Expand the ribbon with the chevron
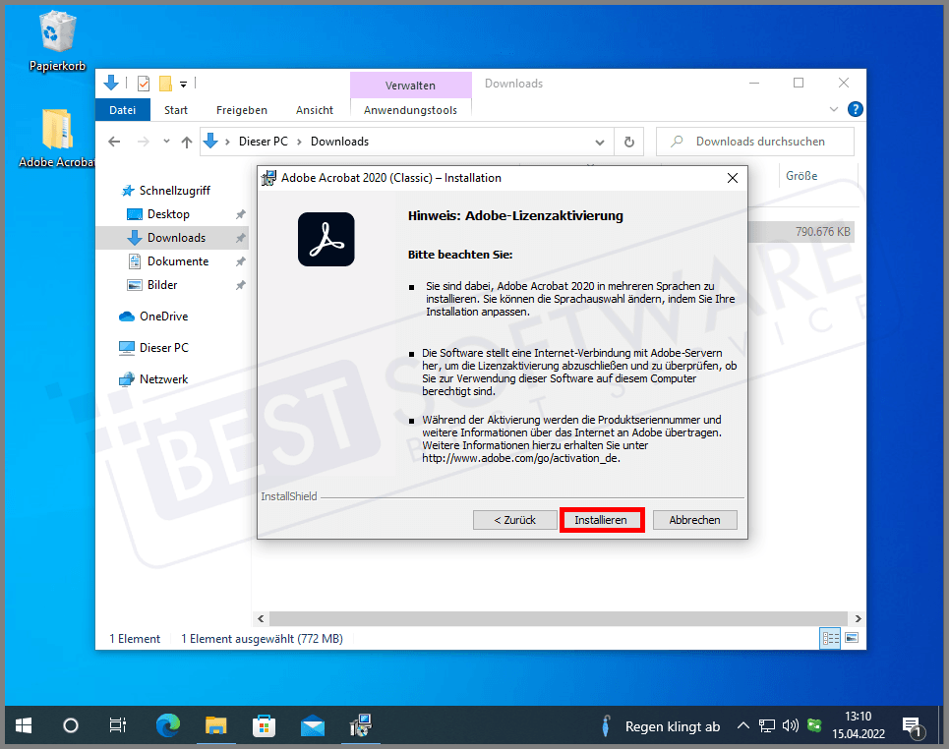949x749 pixels. [833, 109]
